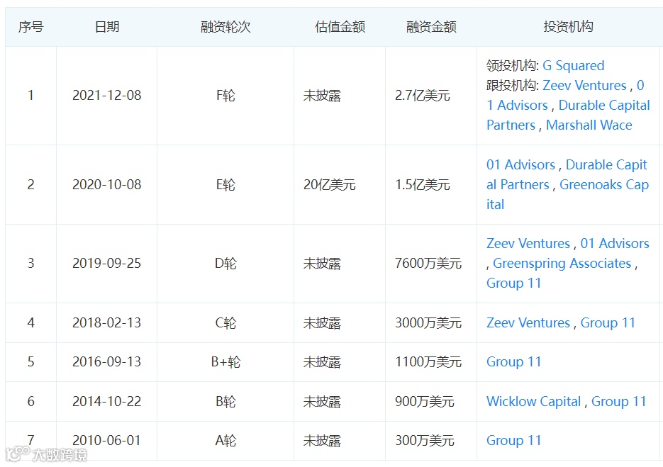Click the F轮 round cell

(x=225, y=96)
